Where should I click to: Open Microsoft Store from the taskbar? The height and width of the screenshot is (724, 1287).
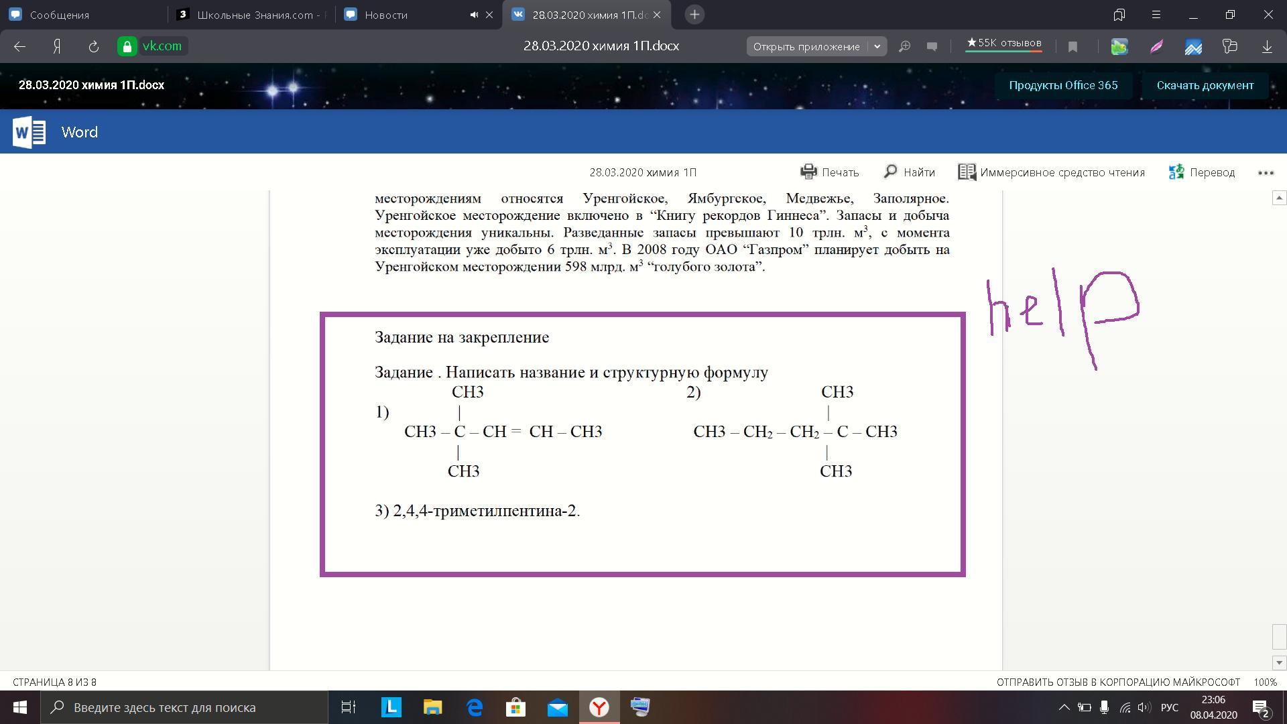click(515, 707)
